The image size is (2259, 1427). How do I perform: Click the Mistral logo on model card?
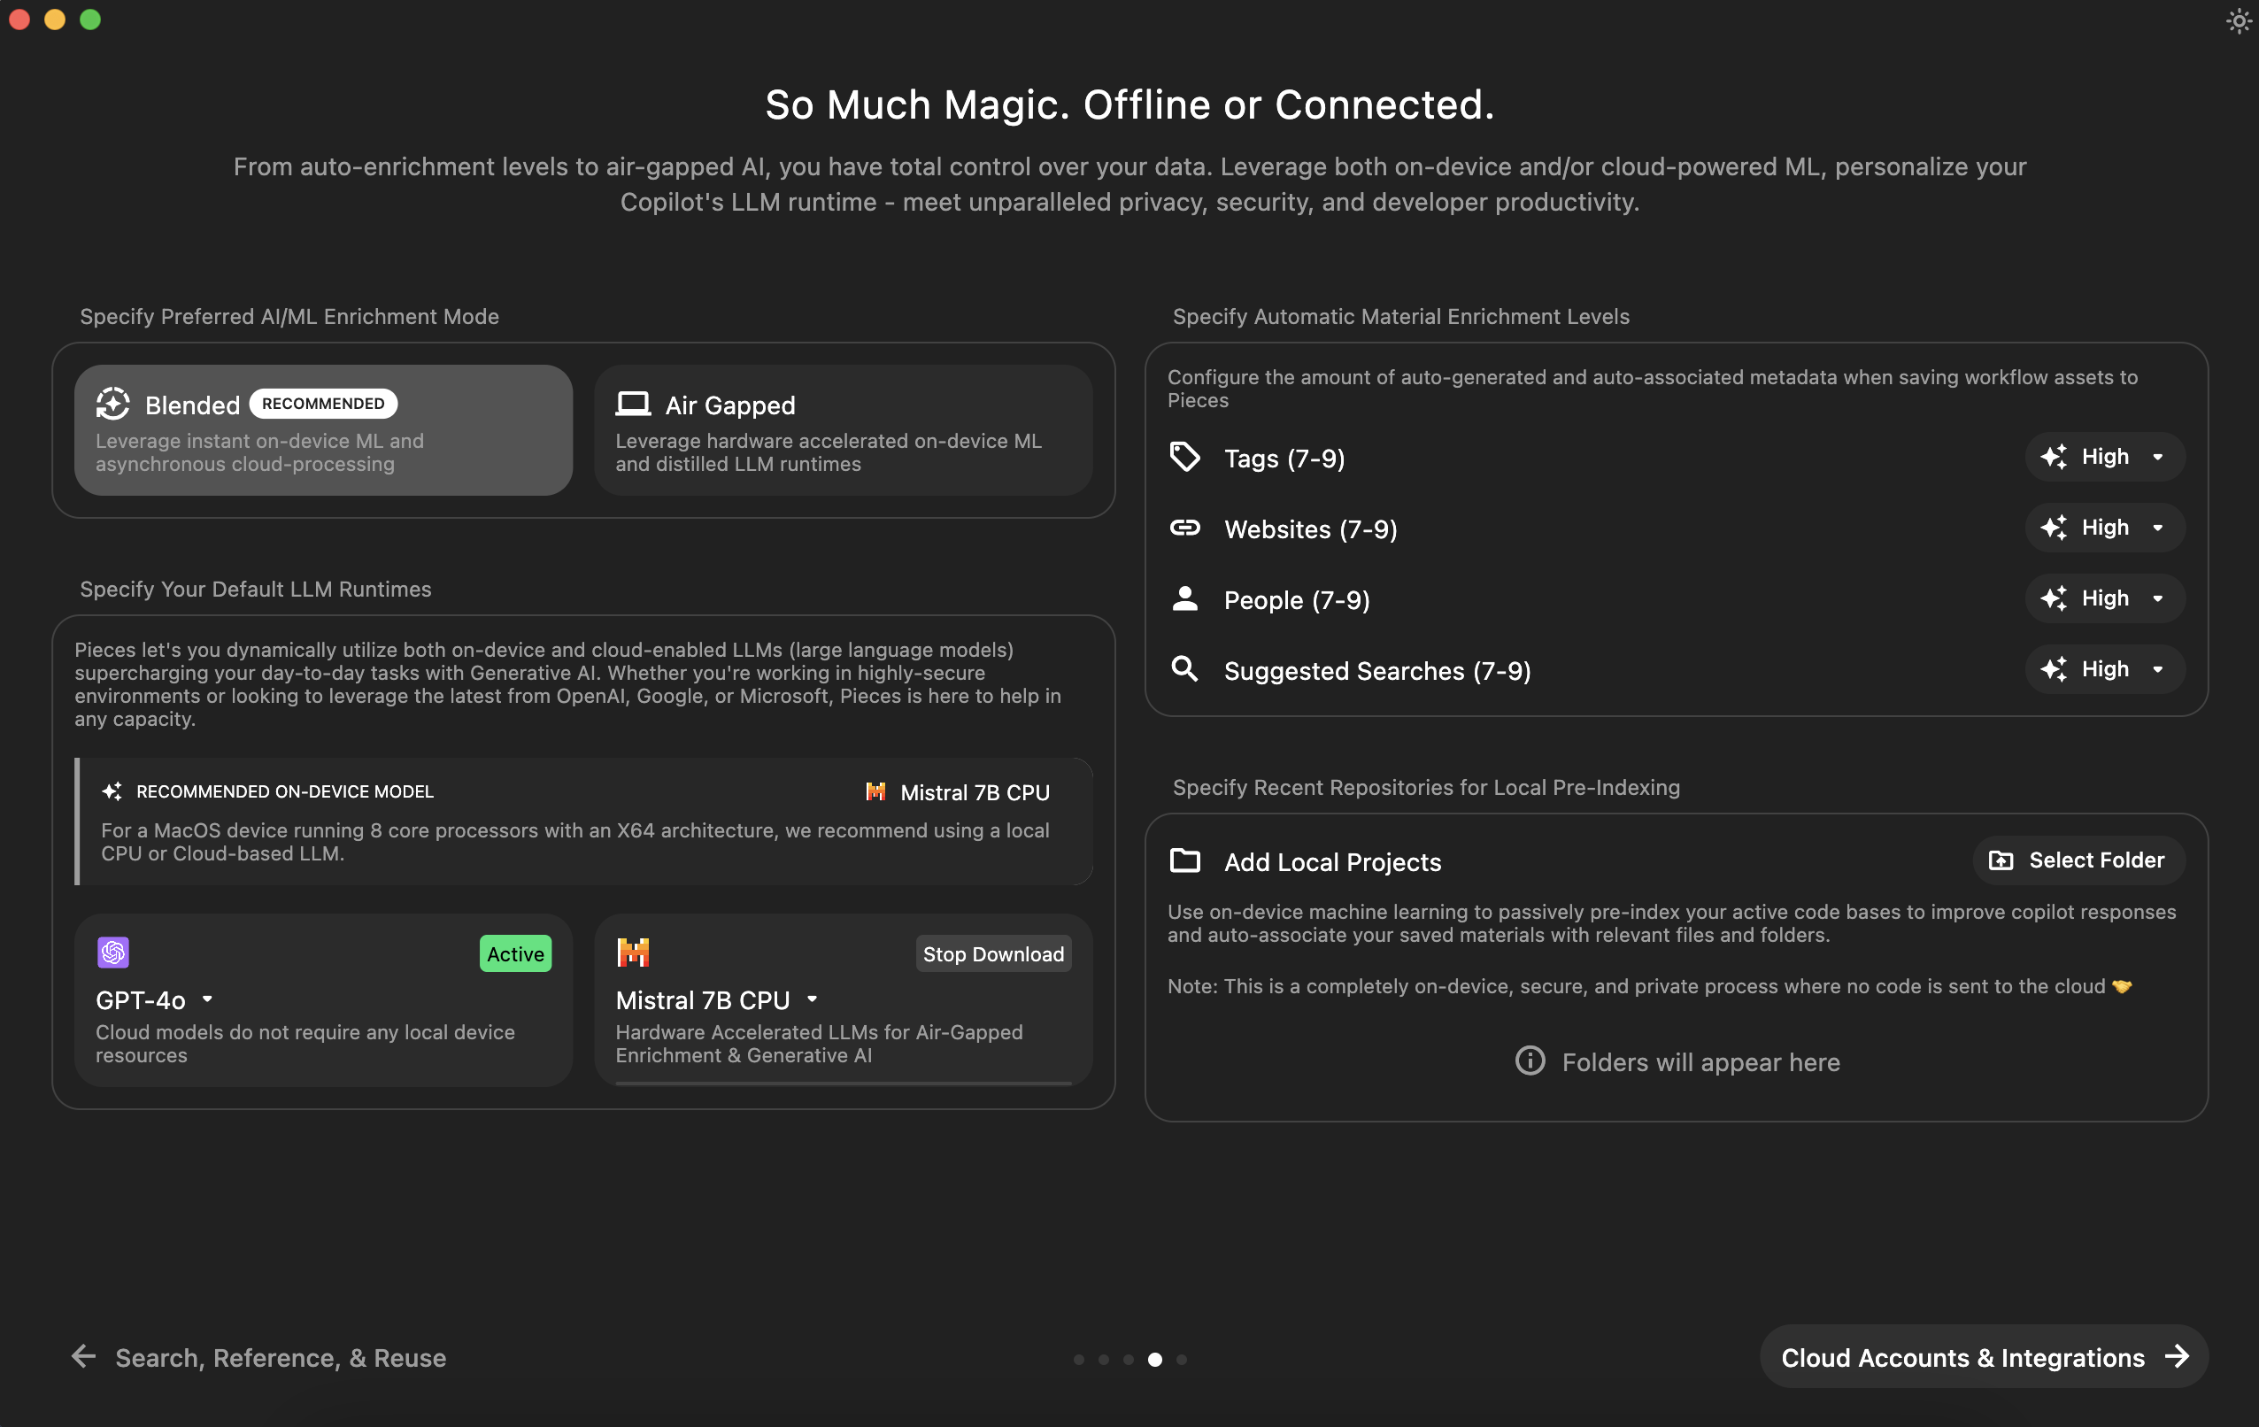pyautogui.click(x=633, y=953)
